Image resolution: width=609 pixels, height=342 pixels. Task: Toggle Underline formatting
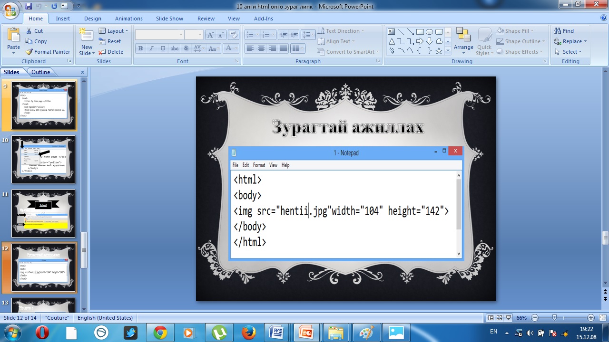tap(163, 48)
